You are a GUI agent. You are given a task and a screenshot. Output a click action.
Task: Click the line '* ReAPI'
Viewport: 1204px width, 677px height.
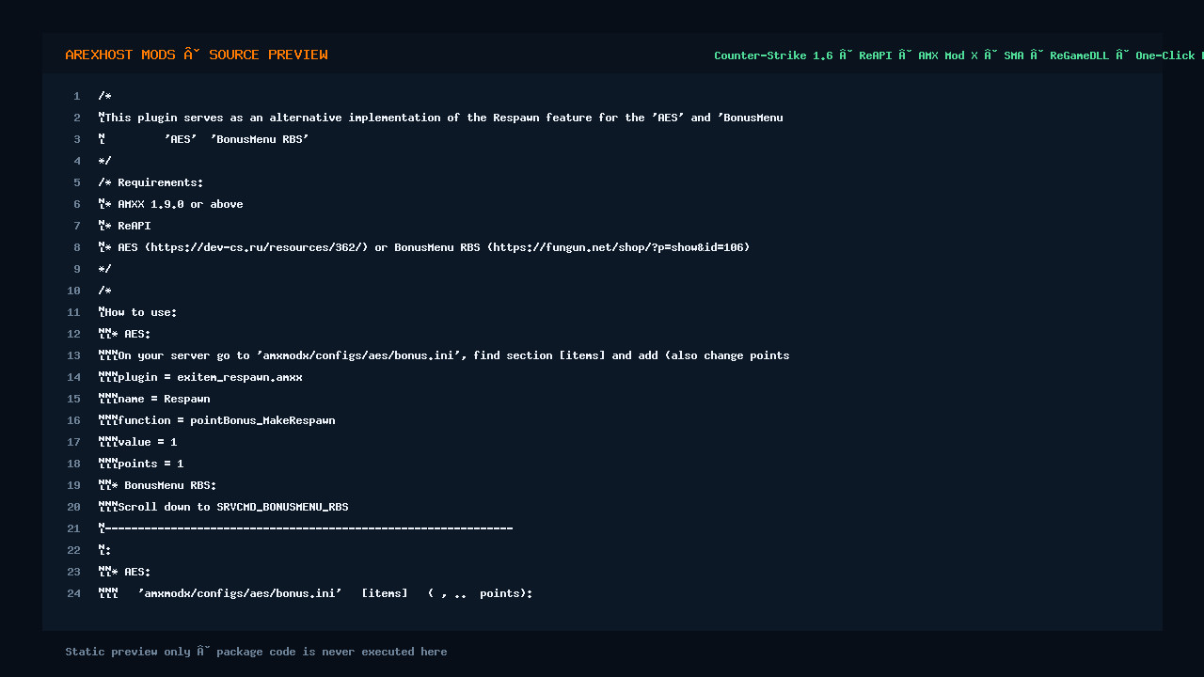[x=124, y=226]
